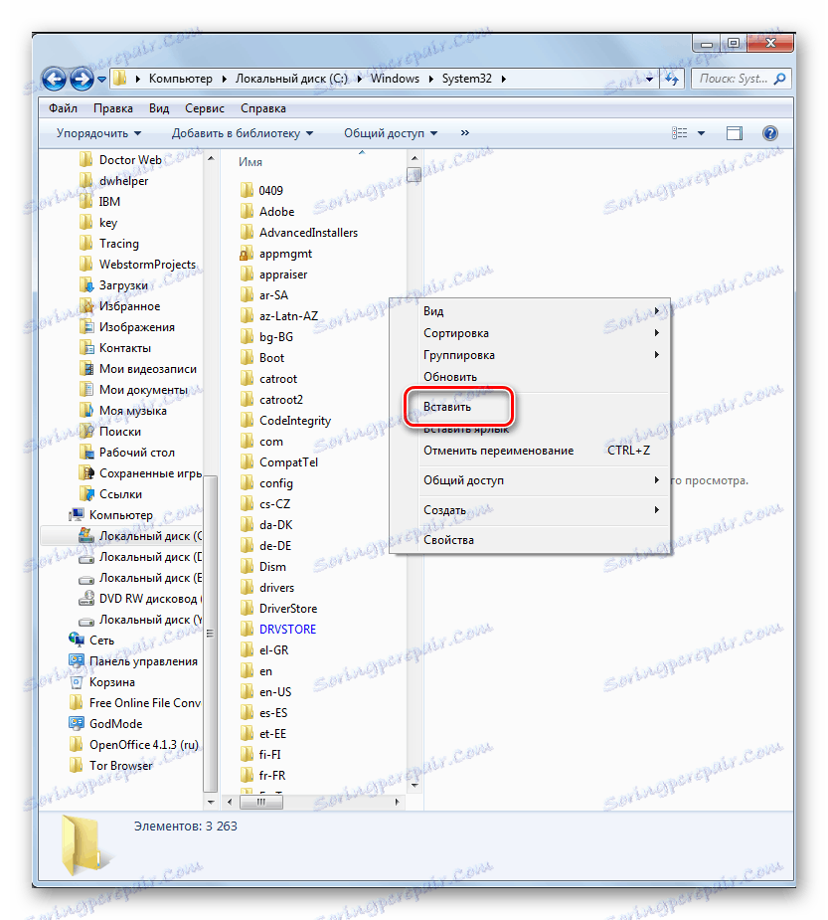Click the file list horizontal scrollbar thumb

coord(261,802)
